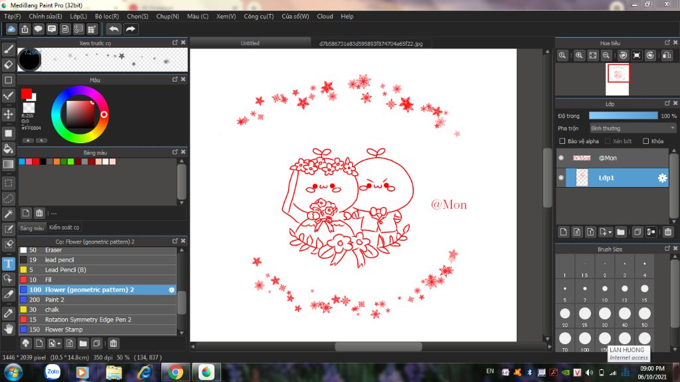680x382 pixels.
Task: Select the Lasso tool
Action: [x=8, y=199]
